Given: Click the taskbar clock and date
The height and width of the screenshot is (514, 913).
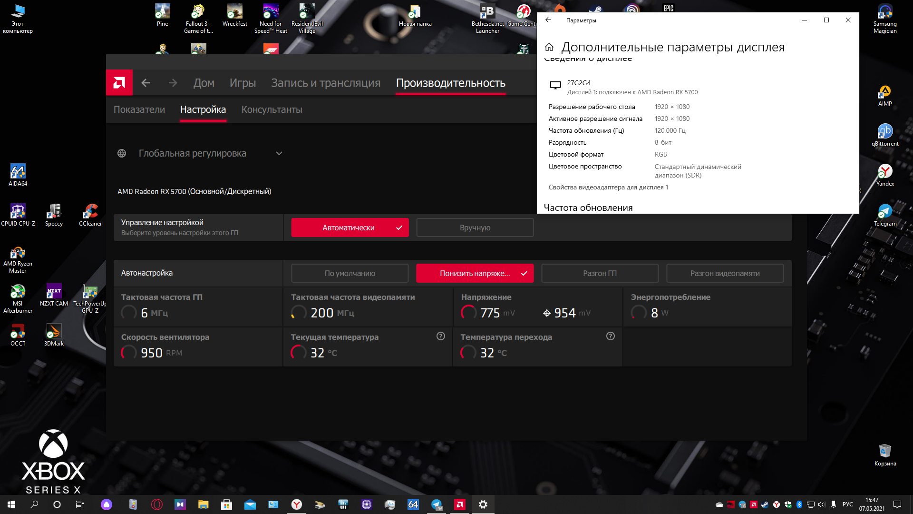Looking at the screenshot, I should tap(872, 504).
